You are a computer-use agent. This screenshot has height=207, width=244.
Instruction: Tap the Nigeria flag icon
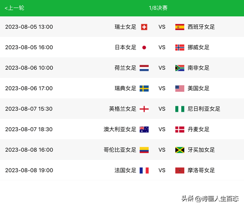click(180, 109)
